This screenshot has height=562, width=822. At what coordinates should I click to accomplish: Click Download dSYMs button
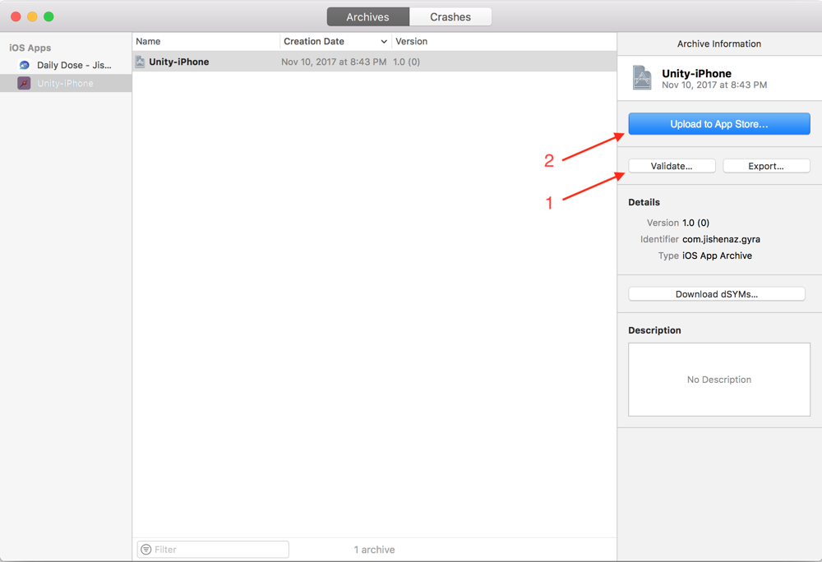[x=717, y=294]
